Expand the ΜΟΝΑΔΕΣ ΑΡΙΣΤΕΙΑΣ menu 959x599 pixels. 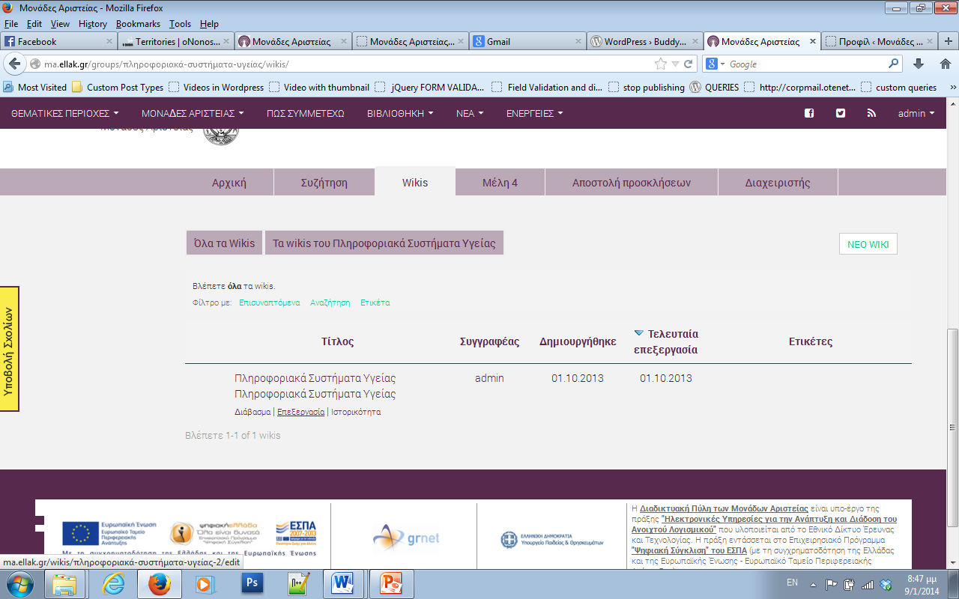(x=193, y=114)
